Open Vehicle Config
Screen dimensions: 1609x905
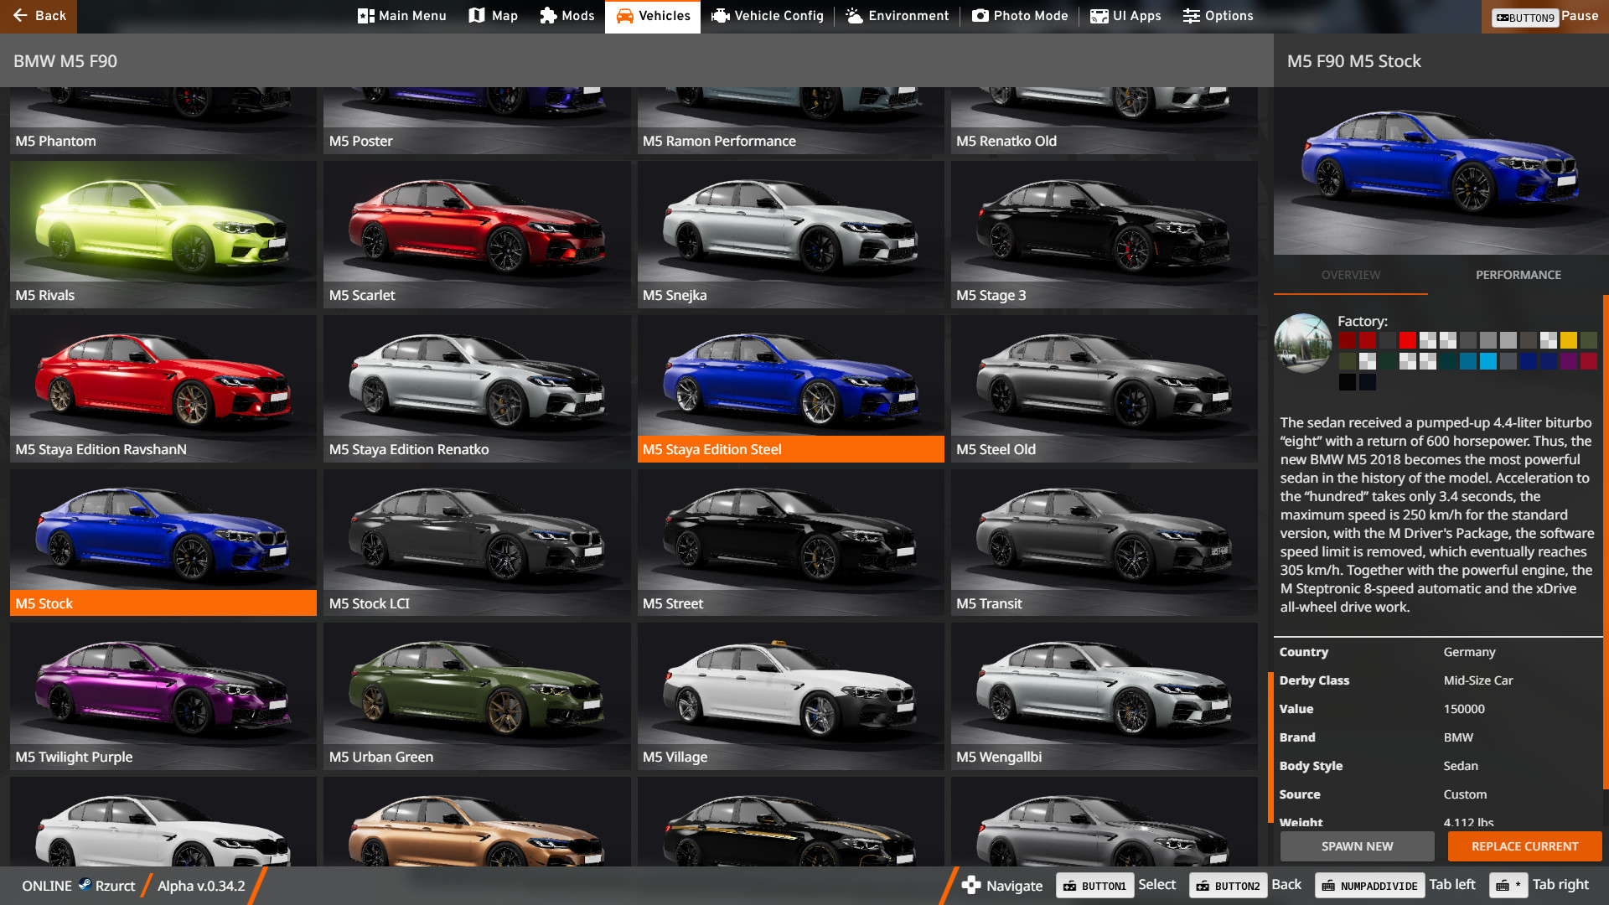(767, 16)
